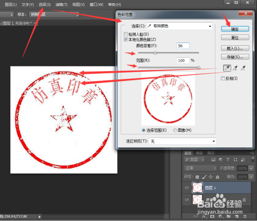The width and height of the screenshot is (257, 221).
Task: Open the 帮助(H) menu
Action: pyautogui.click(x=115, y=5)
